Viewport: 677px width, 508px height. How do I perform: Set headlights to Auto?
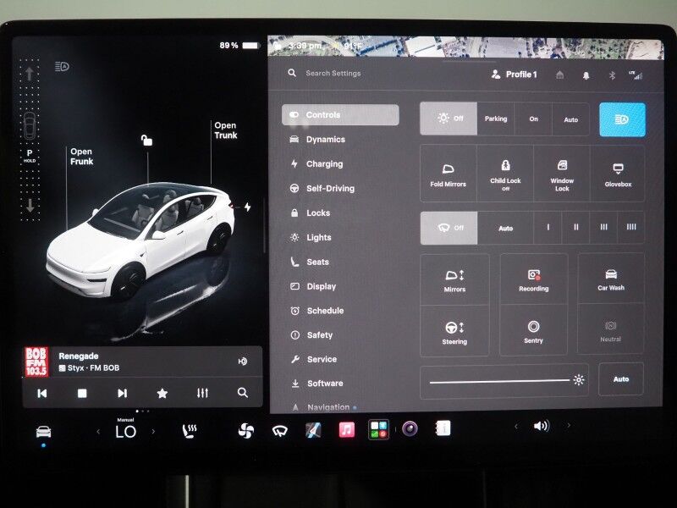click(570, 119)
